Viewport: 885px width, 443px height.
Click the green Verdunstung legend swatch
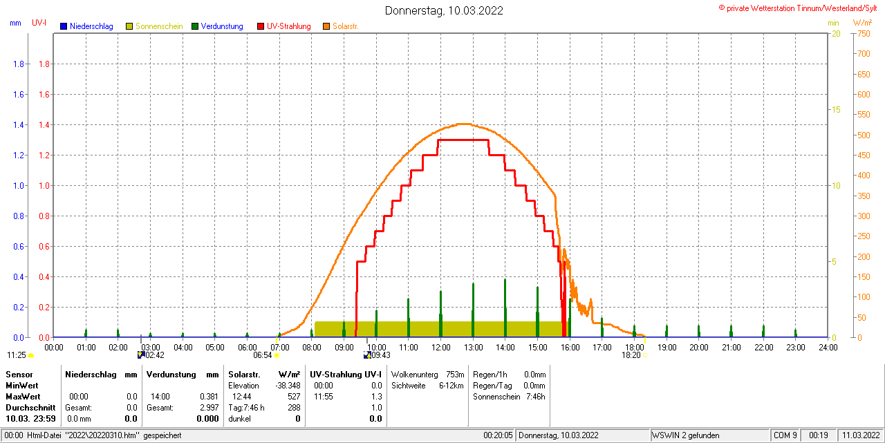tap(195, 26)
